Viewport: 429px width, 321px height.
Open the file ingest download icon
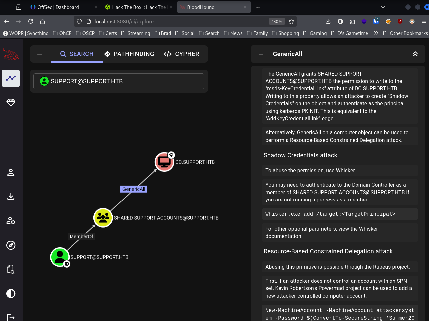(x=11, y=197)
